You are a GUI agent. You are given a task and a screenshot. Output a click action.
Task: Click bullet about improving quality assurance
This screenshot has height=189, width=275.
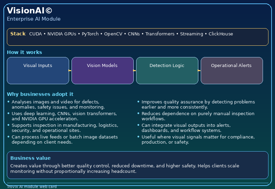(x=198, y=104)
